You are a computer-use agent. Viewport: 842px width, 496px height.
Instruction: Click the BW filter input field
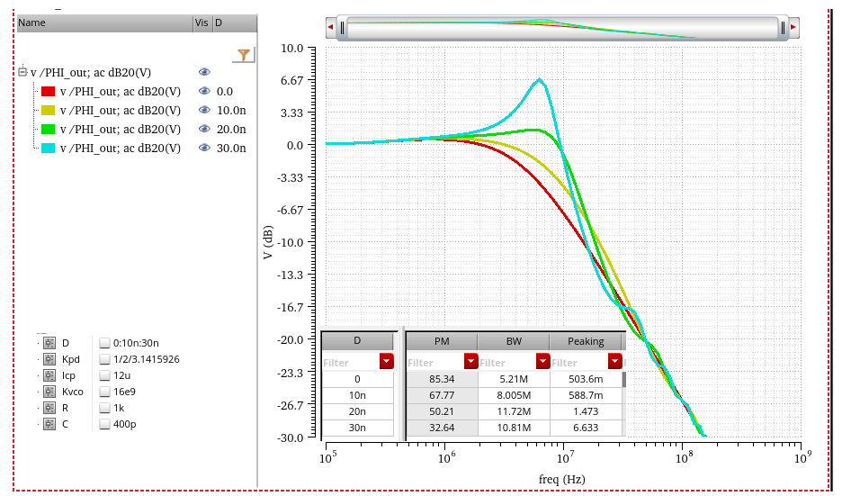(507, 363)
